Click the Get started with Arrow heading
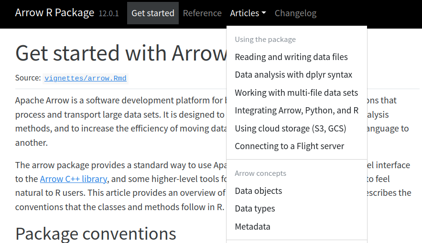Image resolution: width=422 pixels, height=243 pixels. [x=119, y=53]
